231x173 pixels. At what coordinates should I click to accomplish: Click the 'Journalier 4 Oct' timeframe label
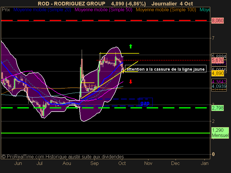(172, 3)
